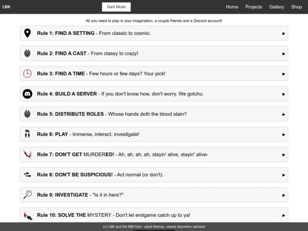Open the Projects page

[254, 7]
